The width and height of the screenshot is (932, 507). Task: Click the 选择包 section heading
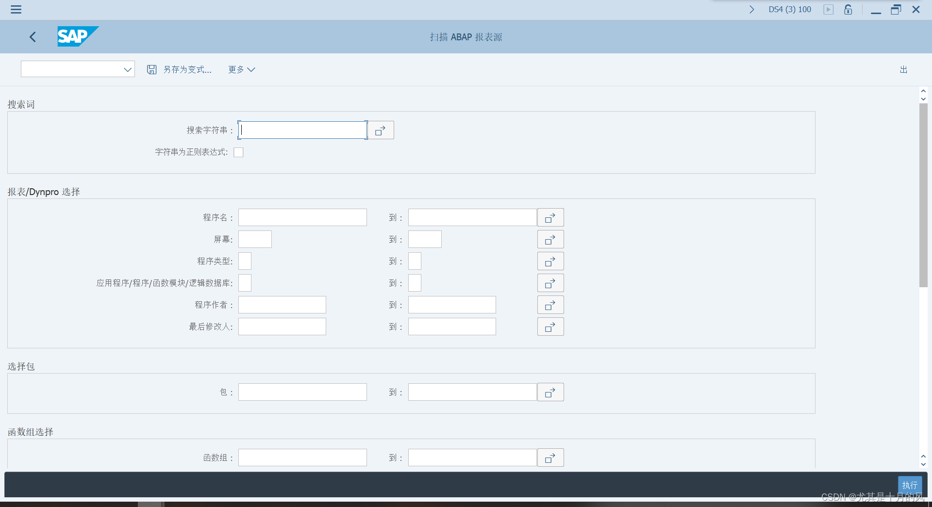(x=21, y=366)
